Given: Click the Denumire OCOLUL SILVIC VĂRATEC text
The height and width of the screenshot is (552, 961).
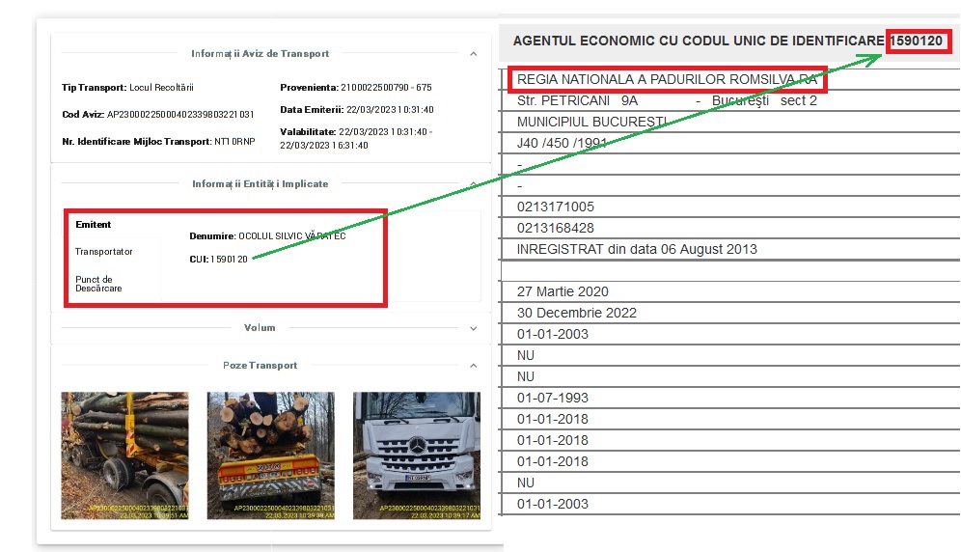Looking at the screenshot, I should pyautogui.click(x=268, y=235).
